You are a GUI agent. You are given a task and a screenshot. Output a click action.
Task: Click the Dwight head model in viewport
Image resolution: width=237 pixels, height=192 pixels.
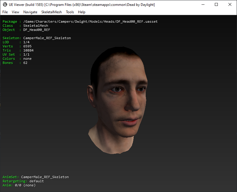click(x=117, y=100)
